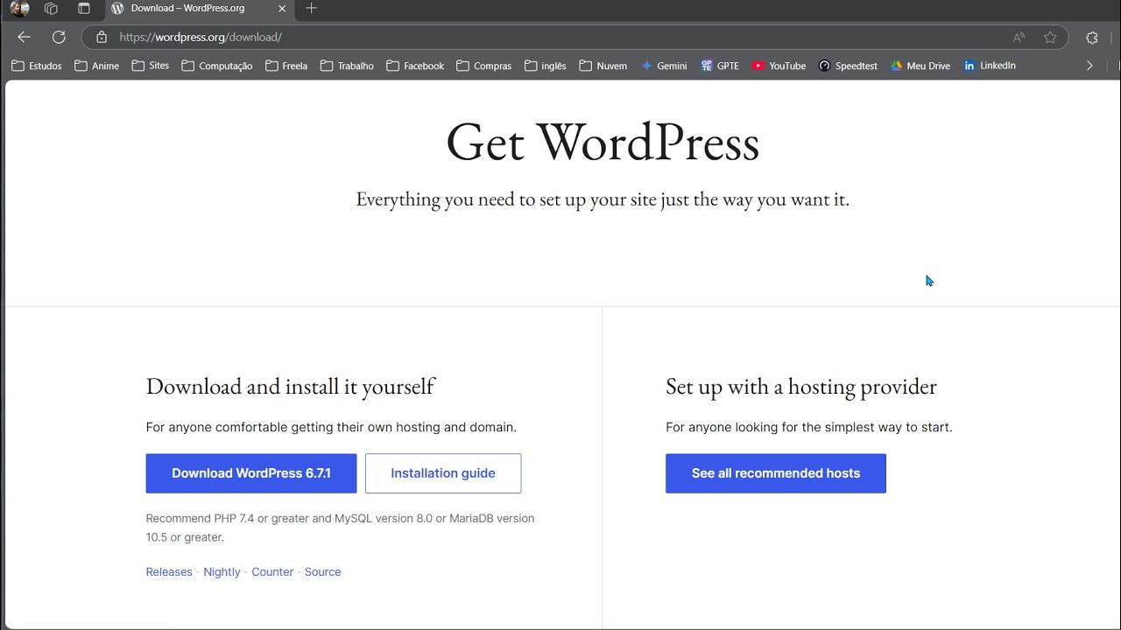Image resolution: width=1121 pixels, height=630 pixels.
Task: Open the Nightly link
Action: (x=222, y=572)
